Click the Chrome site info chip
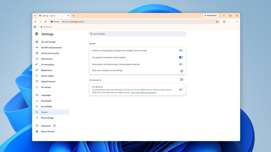 pos(55,22)
